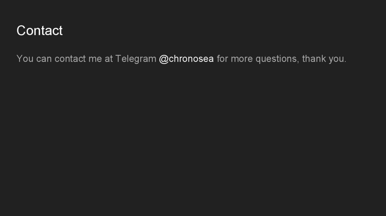Click the empty dark slide area below text
This screenshot has height=216, width=386.
pyautogui.click(x=193, y=143)
